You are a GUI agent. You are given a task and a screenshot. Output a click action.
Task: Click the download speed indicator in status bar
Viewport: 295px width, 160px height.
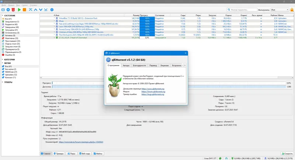[246, 158]
